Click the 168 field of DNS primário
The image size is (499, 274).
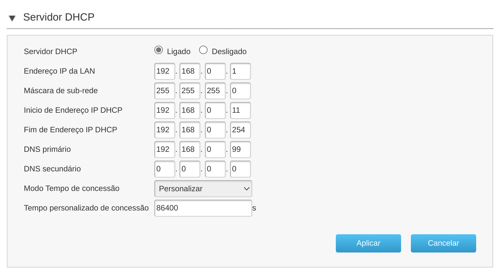190,149
